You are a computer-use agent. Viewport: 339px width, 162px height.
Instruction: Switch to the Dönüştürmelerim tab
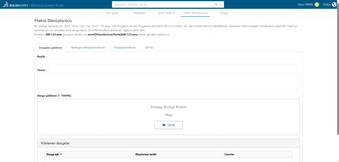[x=125, y=48]
